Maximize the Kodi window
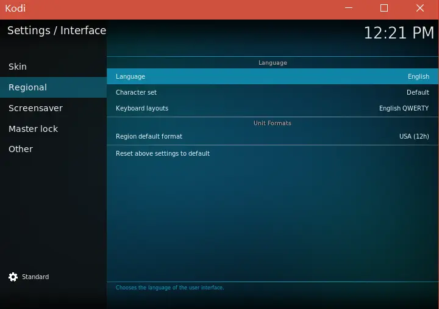Viewport: 439px width, 309px height. coord(384,9)
